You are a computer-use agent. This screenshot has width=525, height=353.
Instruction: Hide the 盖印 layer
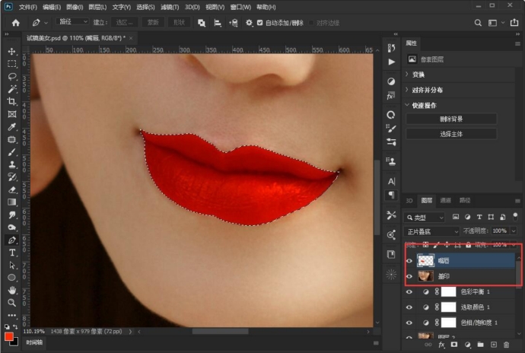point(409,276)
